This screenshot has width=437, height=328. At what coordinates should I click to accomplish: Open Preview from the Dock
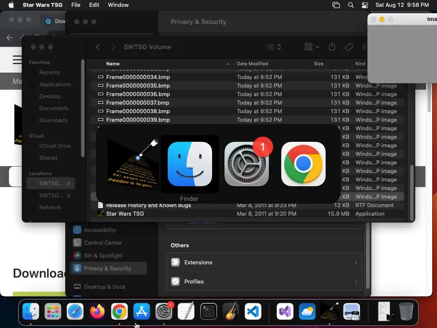(352, 311)
